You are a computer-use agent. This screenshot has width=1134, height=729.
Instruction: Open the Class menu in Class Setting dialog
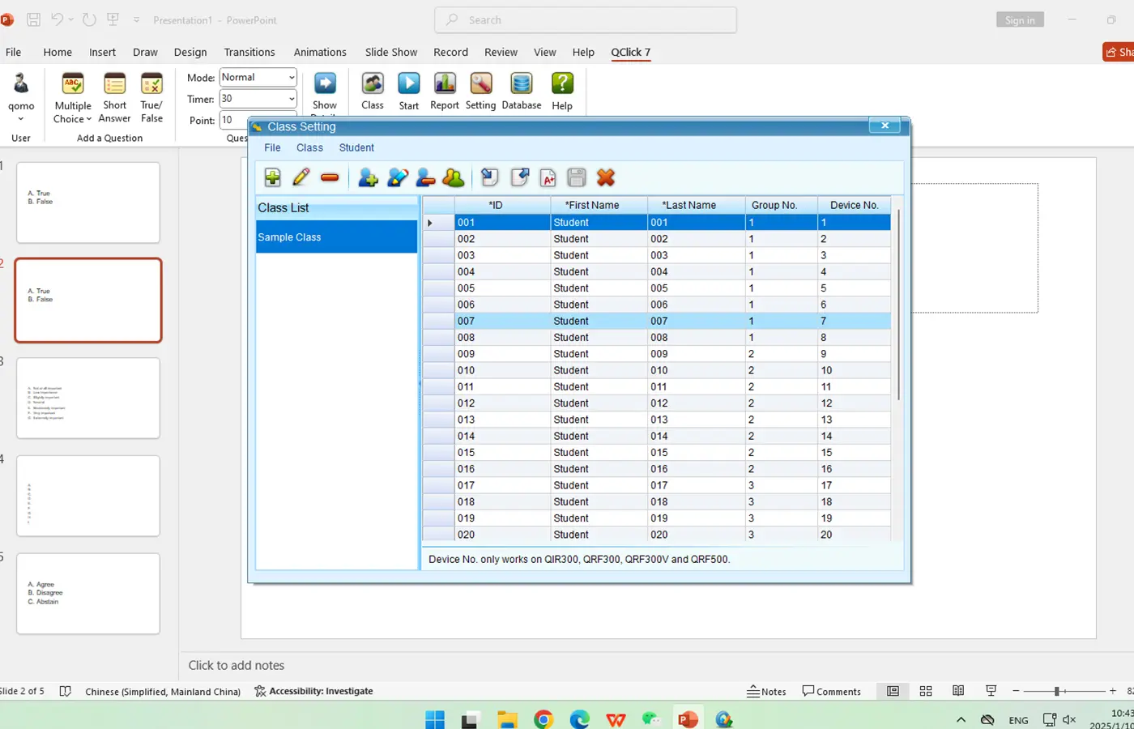[309, 147]
